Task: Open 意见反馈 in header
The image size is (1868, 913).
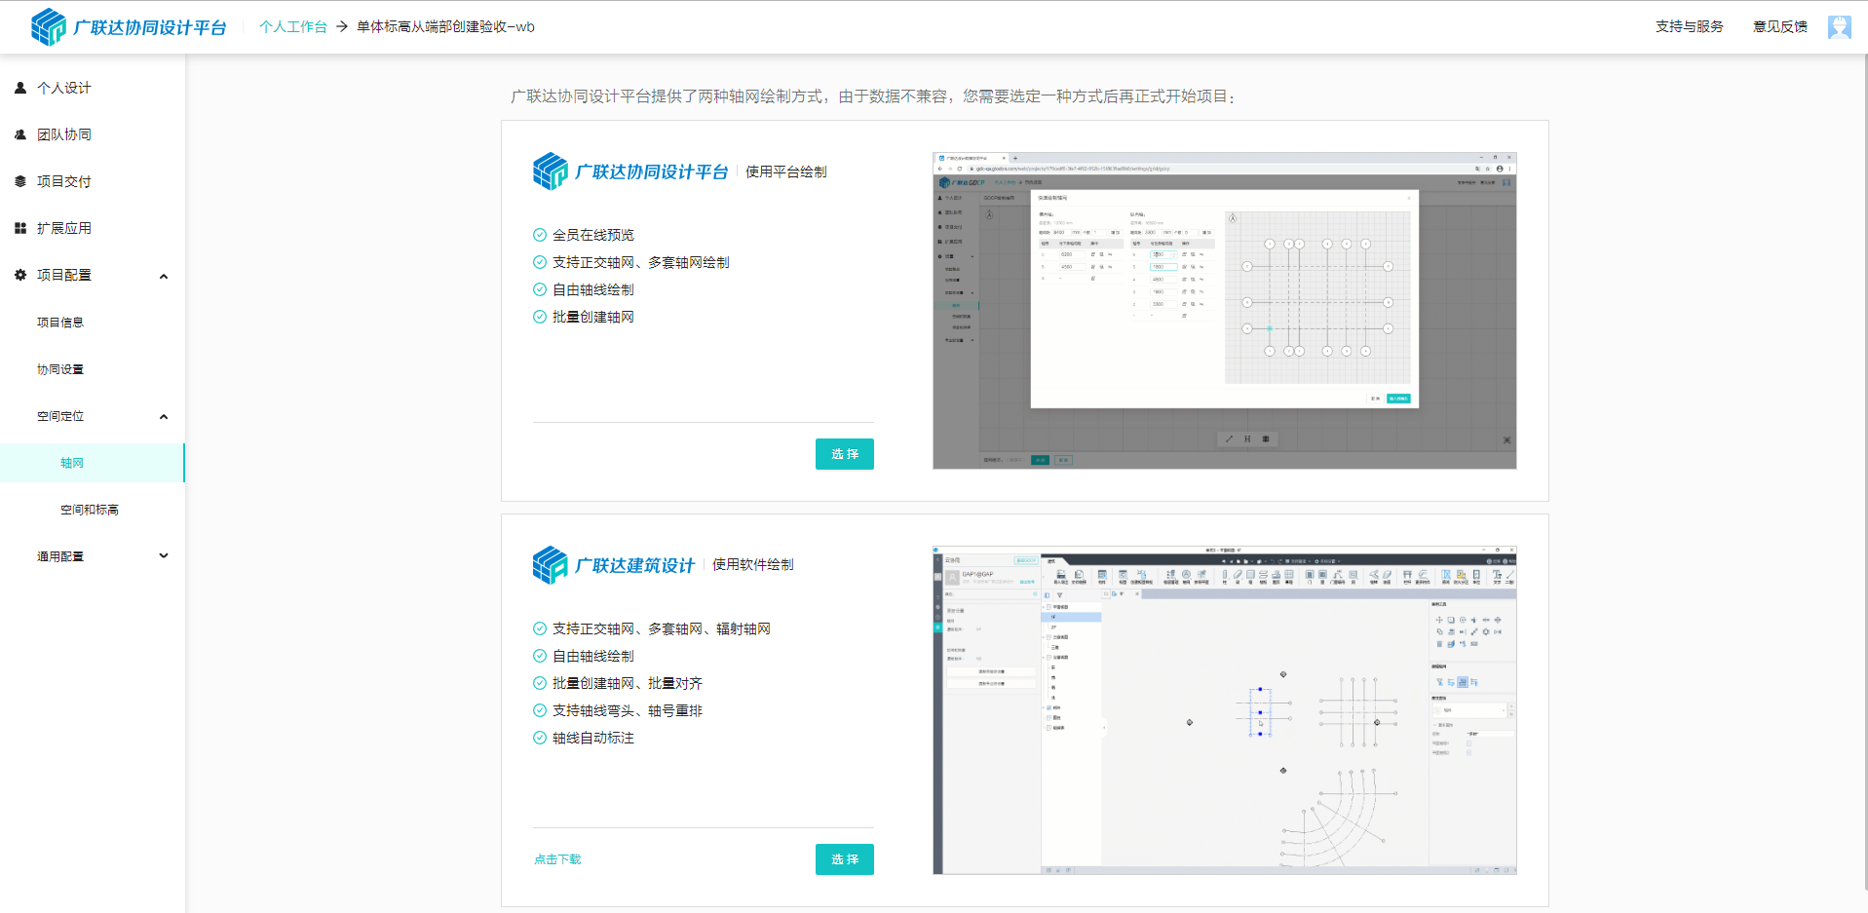Action: coord(1779,27)
